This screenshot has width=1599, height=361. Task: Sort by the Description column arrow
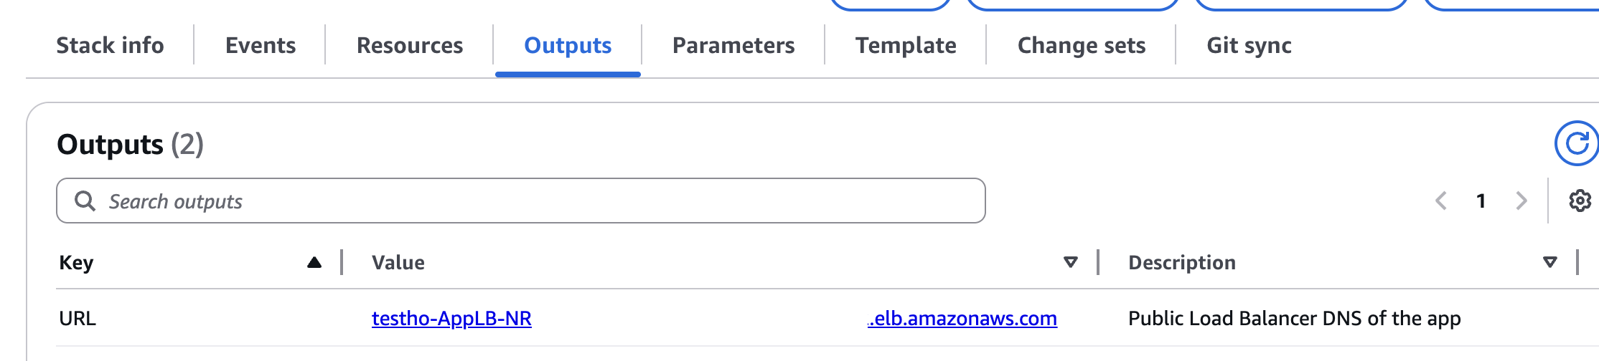[1549, 262]
